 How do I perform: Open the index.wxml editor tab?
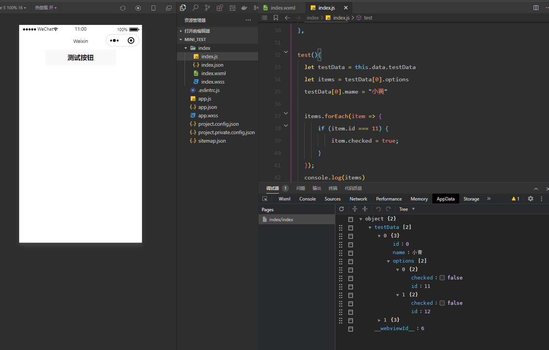click(x=282, y=8)
